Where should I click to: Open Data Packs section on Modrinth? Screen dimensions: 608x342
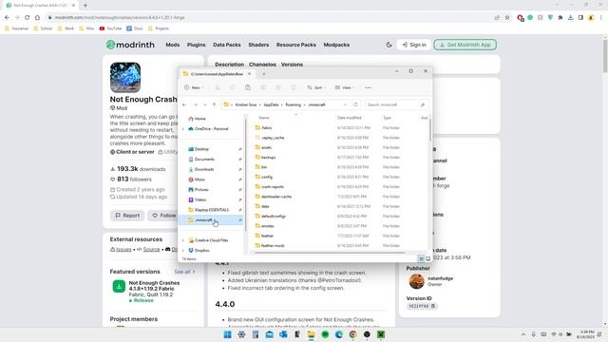pyautogui.click(x=227, y=45)
